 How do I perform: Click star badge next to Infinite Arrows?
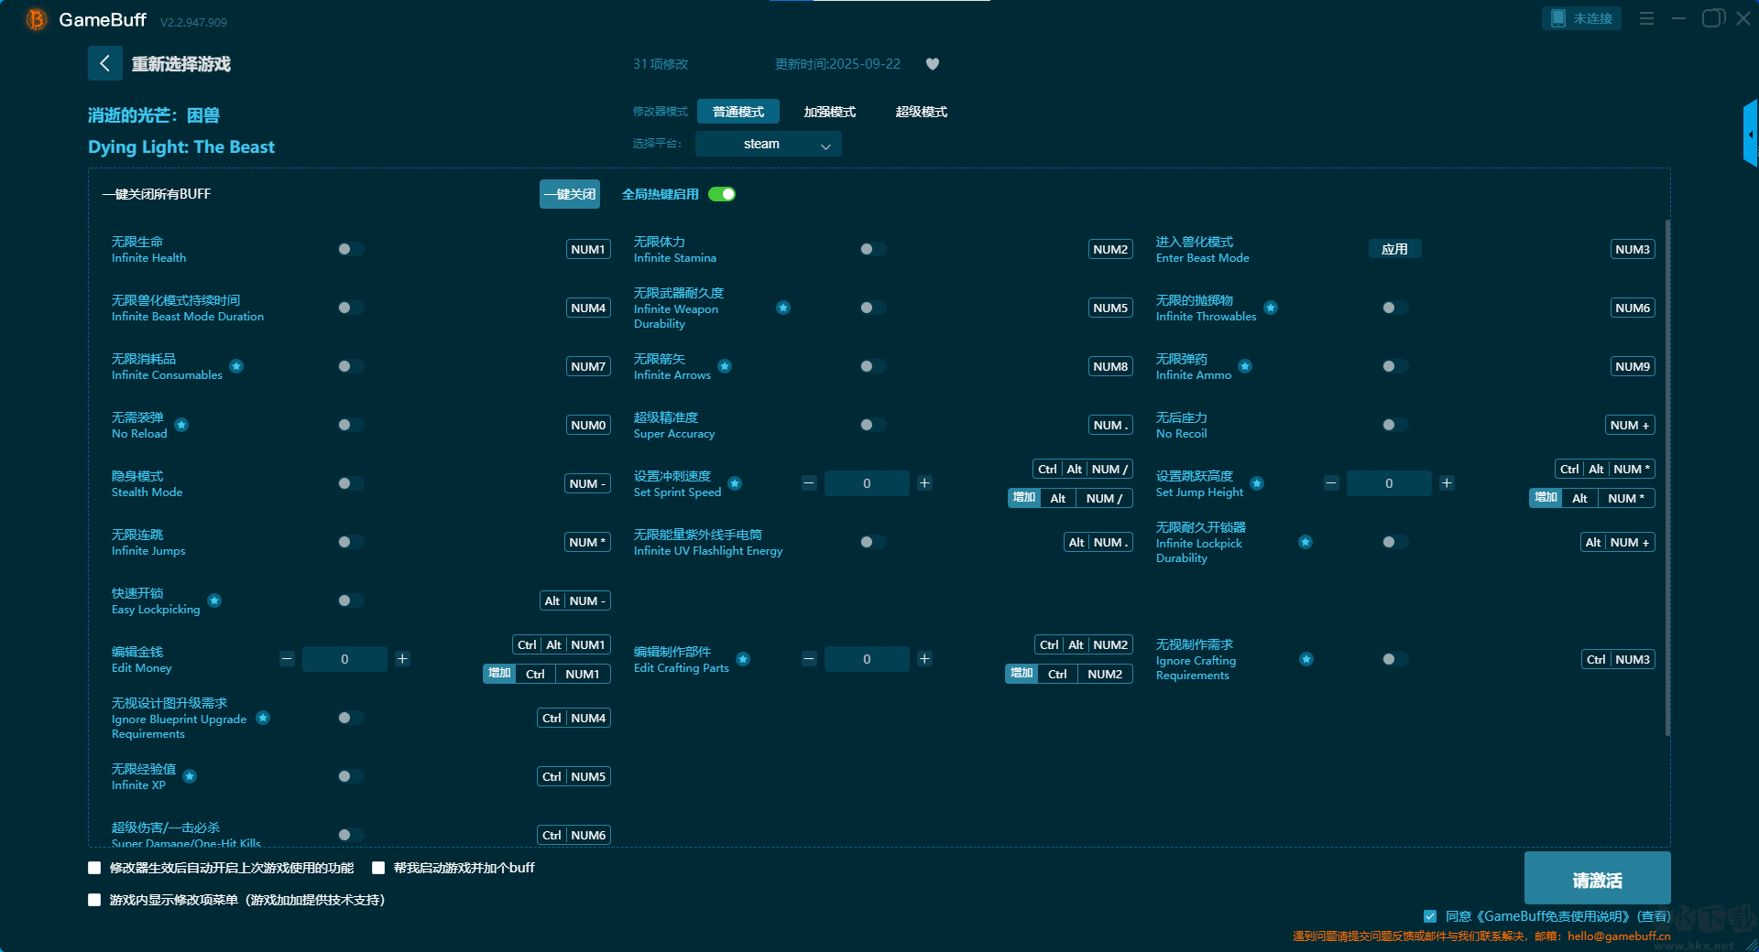(725, 366)
